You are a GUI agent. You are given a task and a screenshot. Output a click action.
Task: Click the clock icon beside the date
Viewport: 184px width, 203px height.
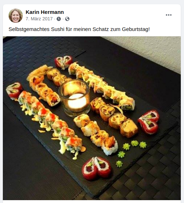coord(59,19)
